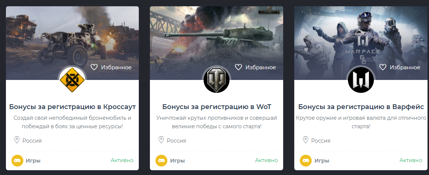Click the location pin on the Warface card
The width and height of the screenshot is (429, 175).
tap(306, 140)
